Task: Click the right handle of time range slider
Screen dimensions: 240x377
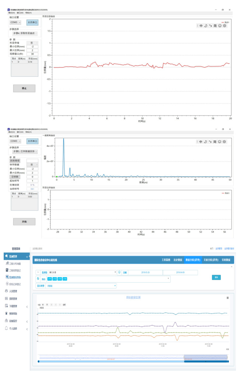Action: (228, 362)
